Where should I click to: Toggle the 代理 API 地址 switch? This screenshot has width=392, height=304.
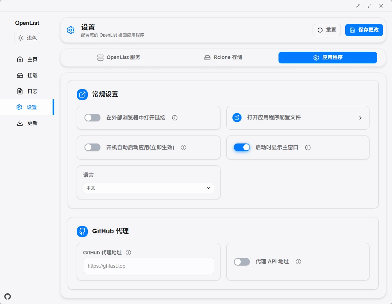pyautogui.click(x=242, y=262)
